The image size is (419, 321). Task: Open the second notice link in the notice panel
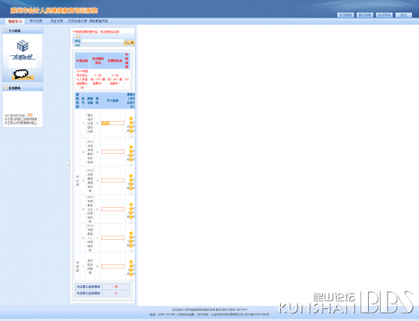22,119
